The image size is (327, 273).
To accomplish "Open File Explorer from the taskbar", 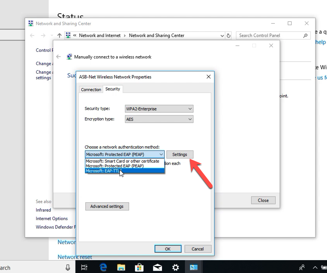I will point(121,268).
